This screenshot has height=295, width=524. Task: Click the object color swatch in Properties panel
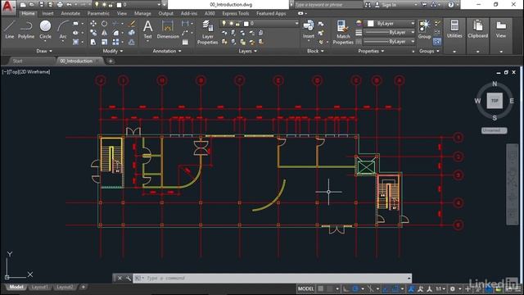coord(371,24)
